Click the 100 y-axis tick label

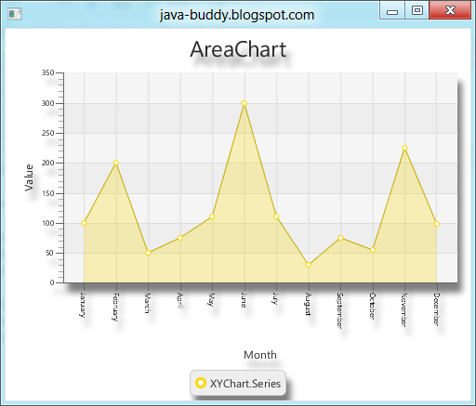[48, 223]
